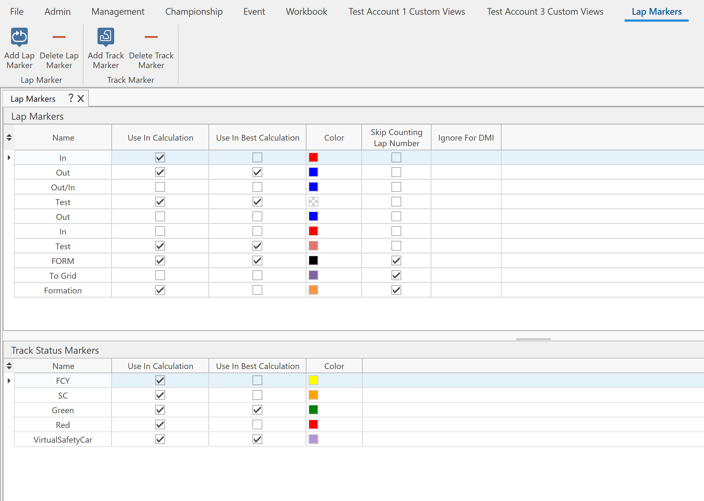Click the Ignore For DMI column header

click(x=466, y=138)
